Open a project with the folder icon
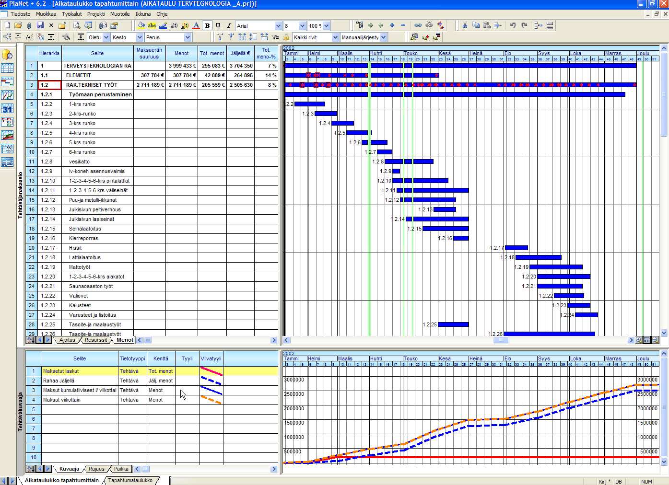This screenshot has width=669, height=485. click(x=18, y=25)
